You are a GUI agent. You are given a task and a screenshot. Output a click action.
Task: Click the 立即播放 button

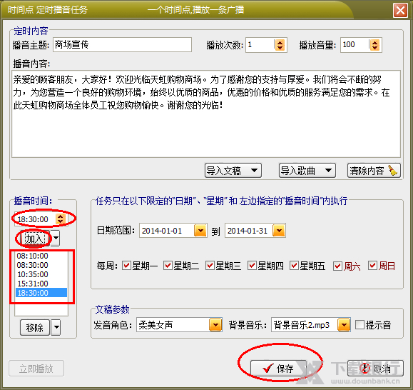click(36, 369)
